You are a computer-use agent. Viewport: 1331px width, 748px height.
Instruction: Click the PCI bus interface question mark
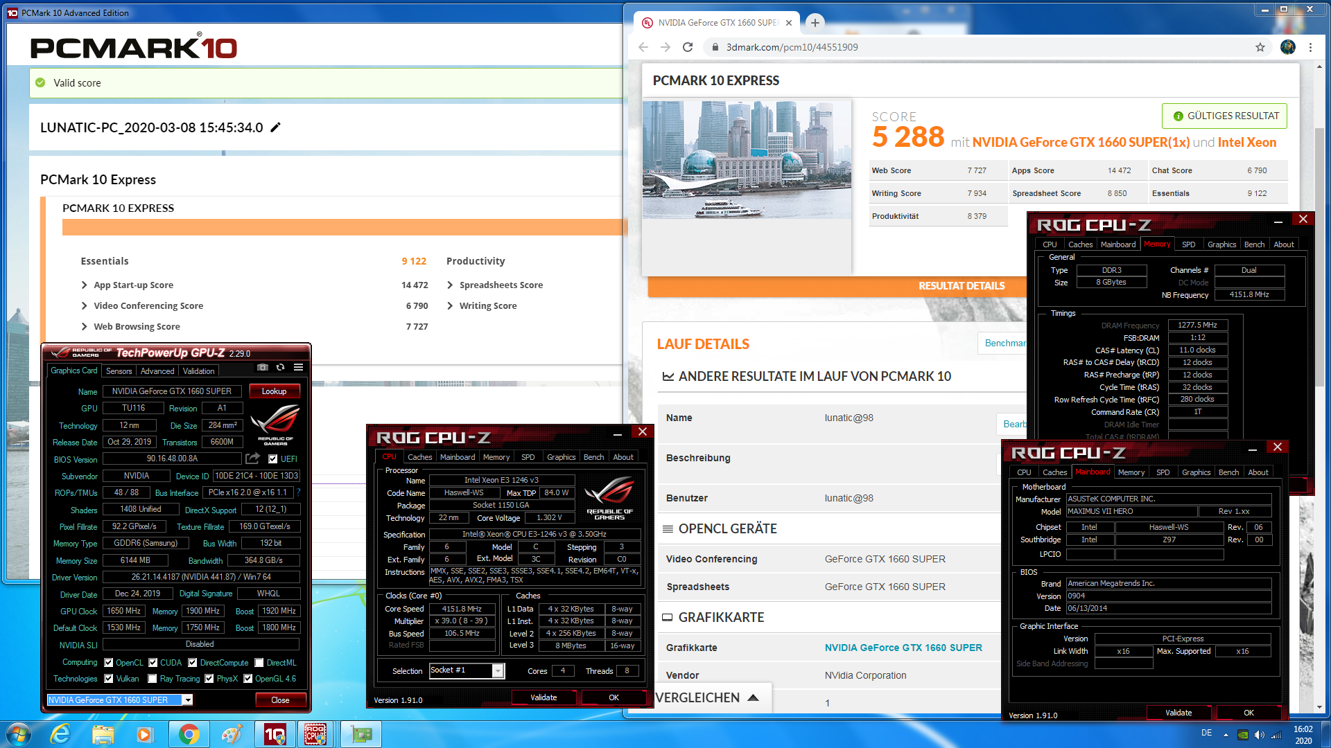coord(299,492)
